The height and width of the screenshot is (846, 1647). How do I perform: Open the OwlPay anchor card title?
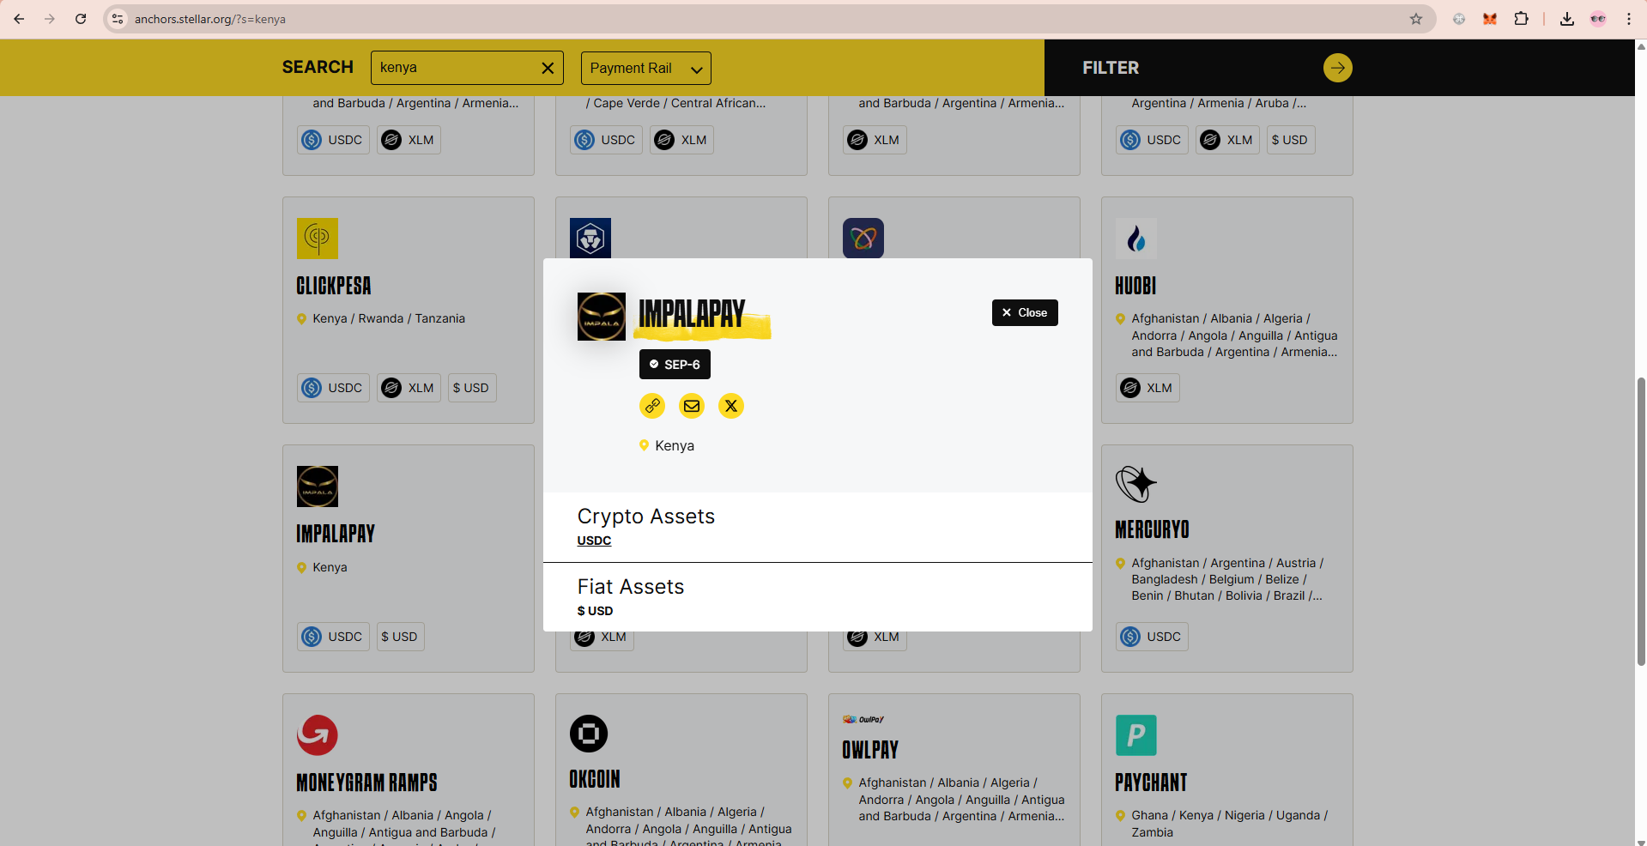(x=870, y=750)
